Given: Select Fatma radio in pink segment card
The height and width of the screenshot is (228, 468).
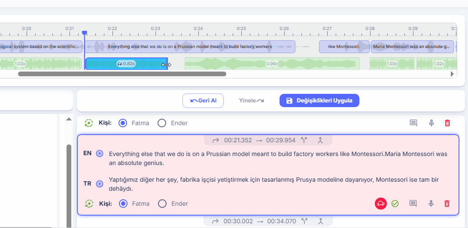Looking at the screenshot, I should point(123,204).
